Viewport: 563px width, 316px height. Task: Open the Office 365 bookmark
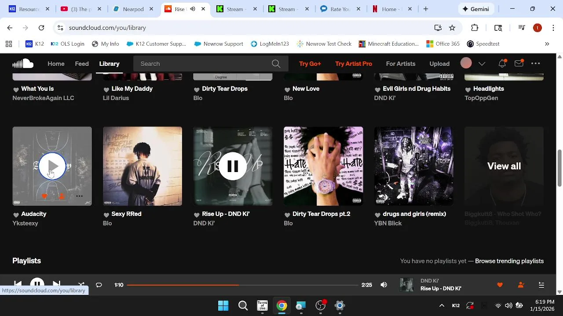443,44
